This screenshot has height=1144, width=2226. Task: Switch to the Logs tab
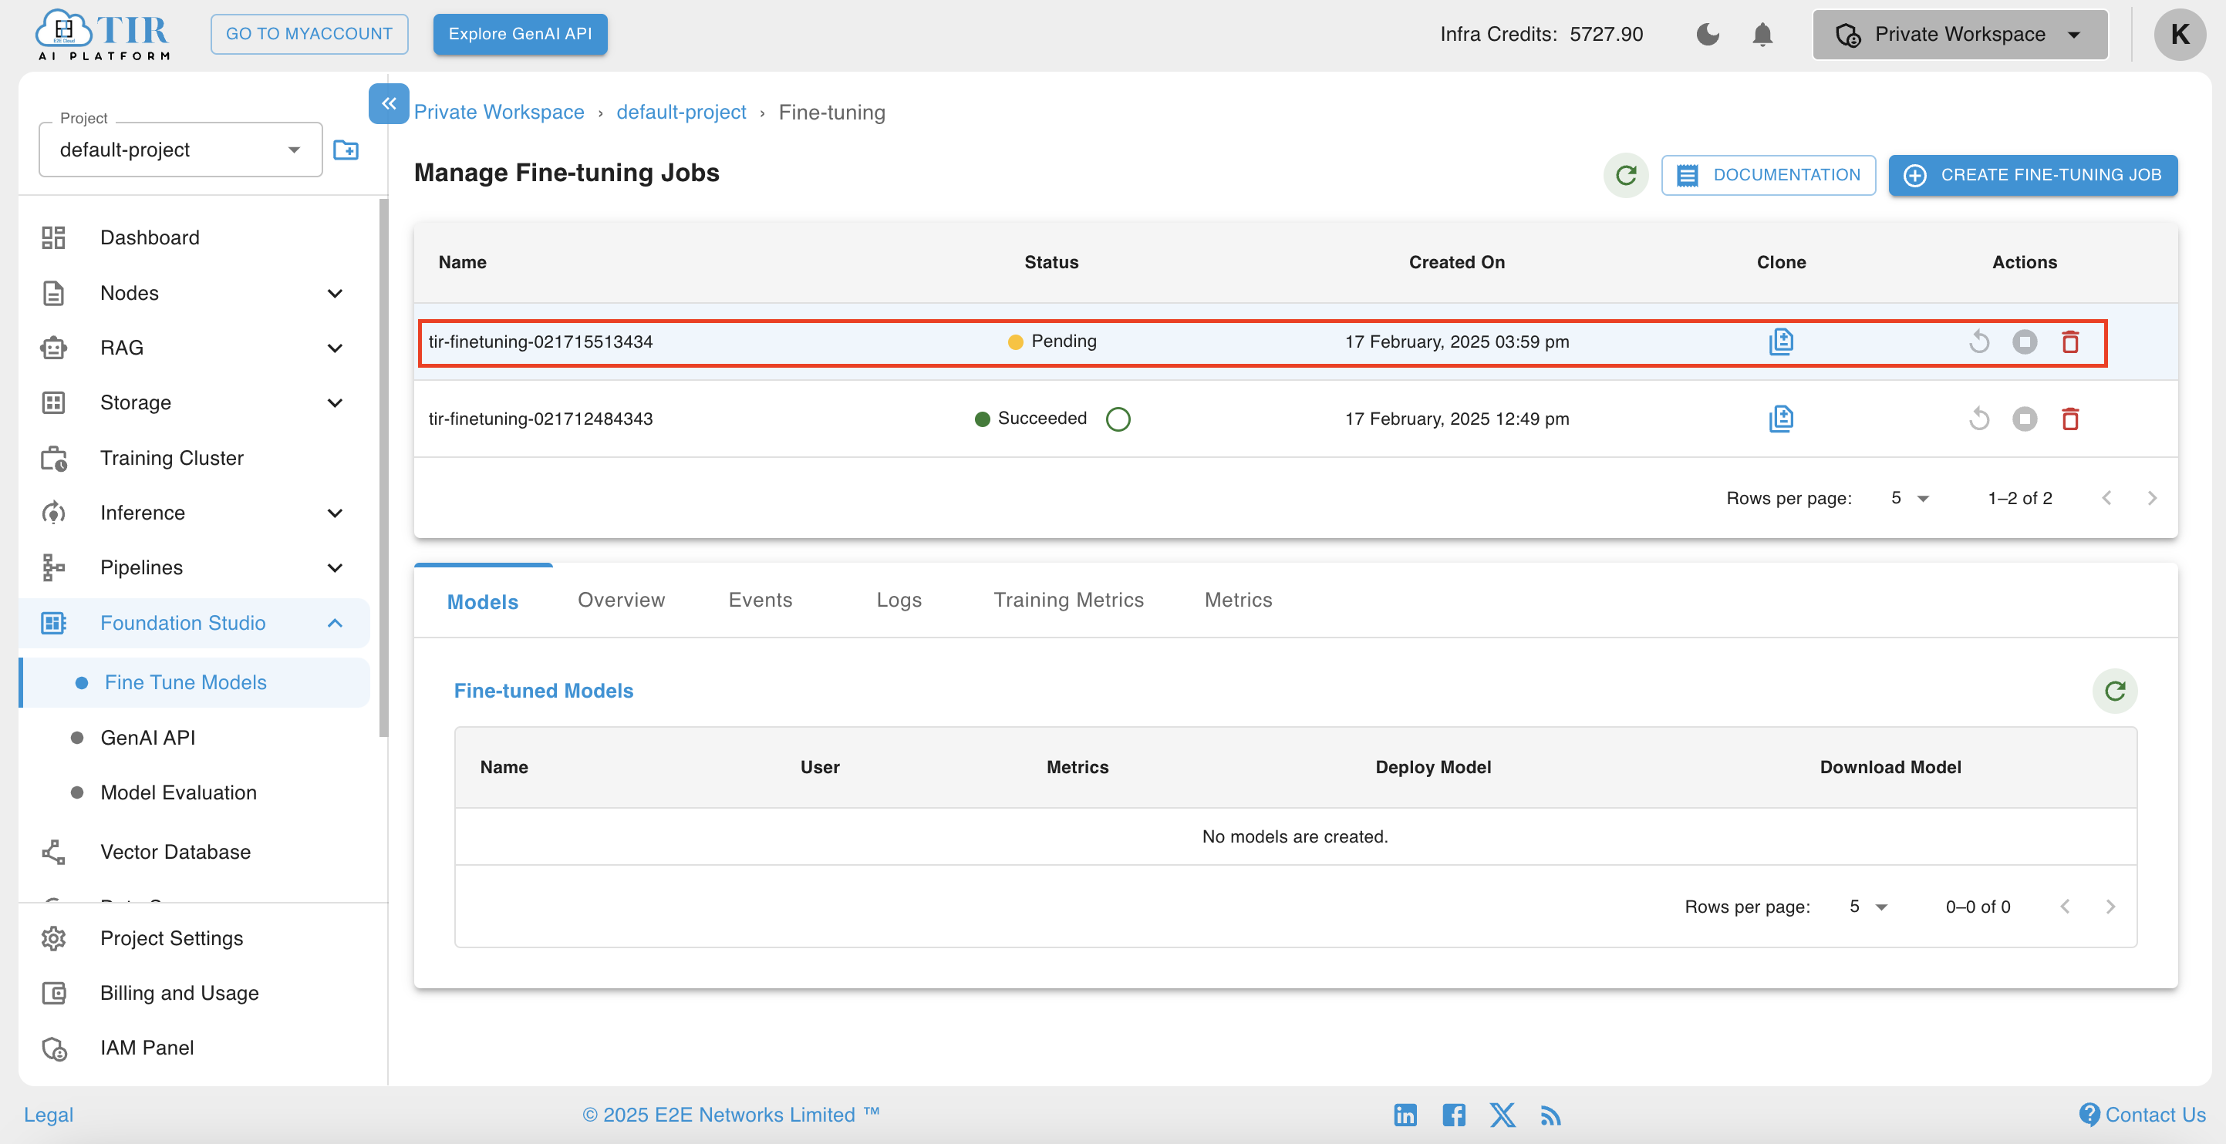pos(899,600)
